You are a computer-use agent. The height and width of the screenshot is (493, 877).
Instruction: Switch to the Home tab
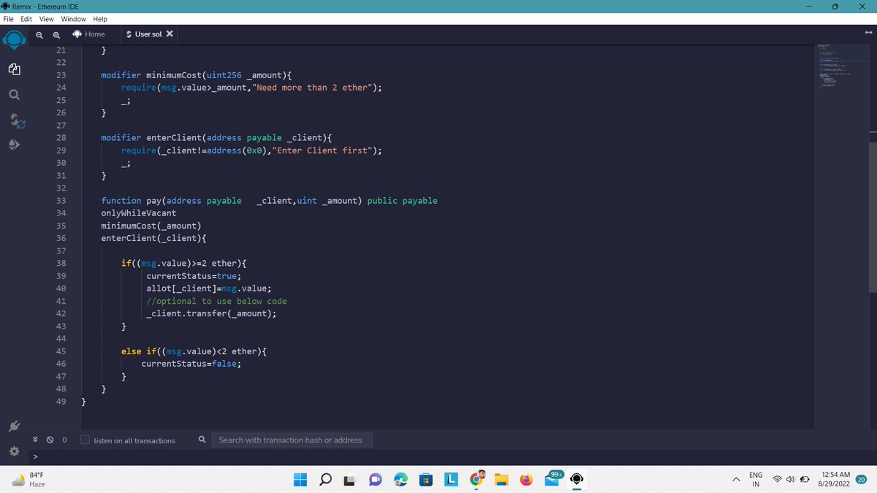[88, 34]
